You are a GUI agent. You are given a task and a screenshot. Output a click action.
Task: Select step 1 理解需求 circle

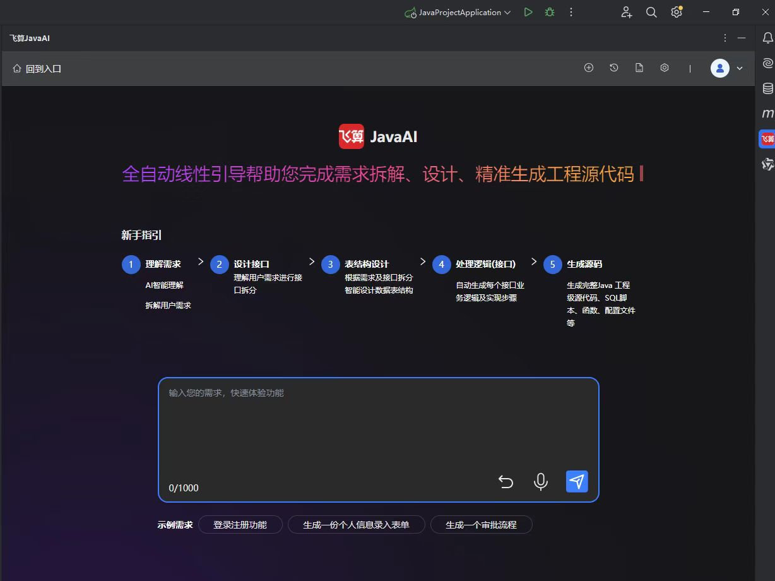point(131,265)
